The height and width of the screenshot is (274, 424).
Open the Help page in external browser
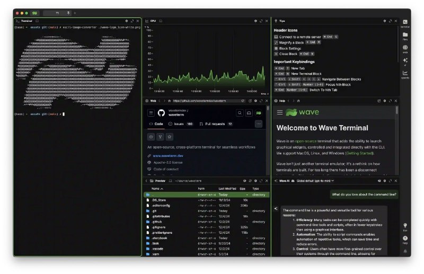tap(379, 101)
